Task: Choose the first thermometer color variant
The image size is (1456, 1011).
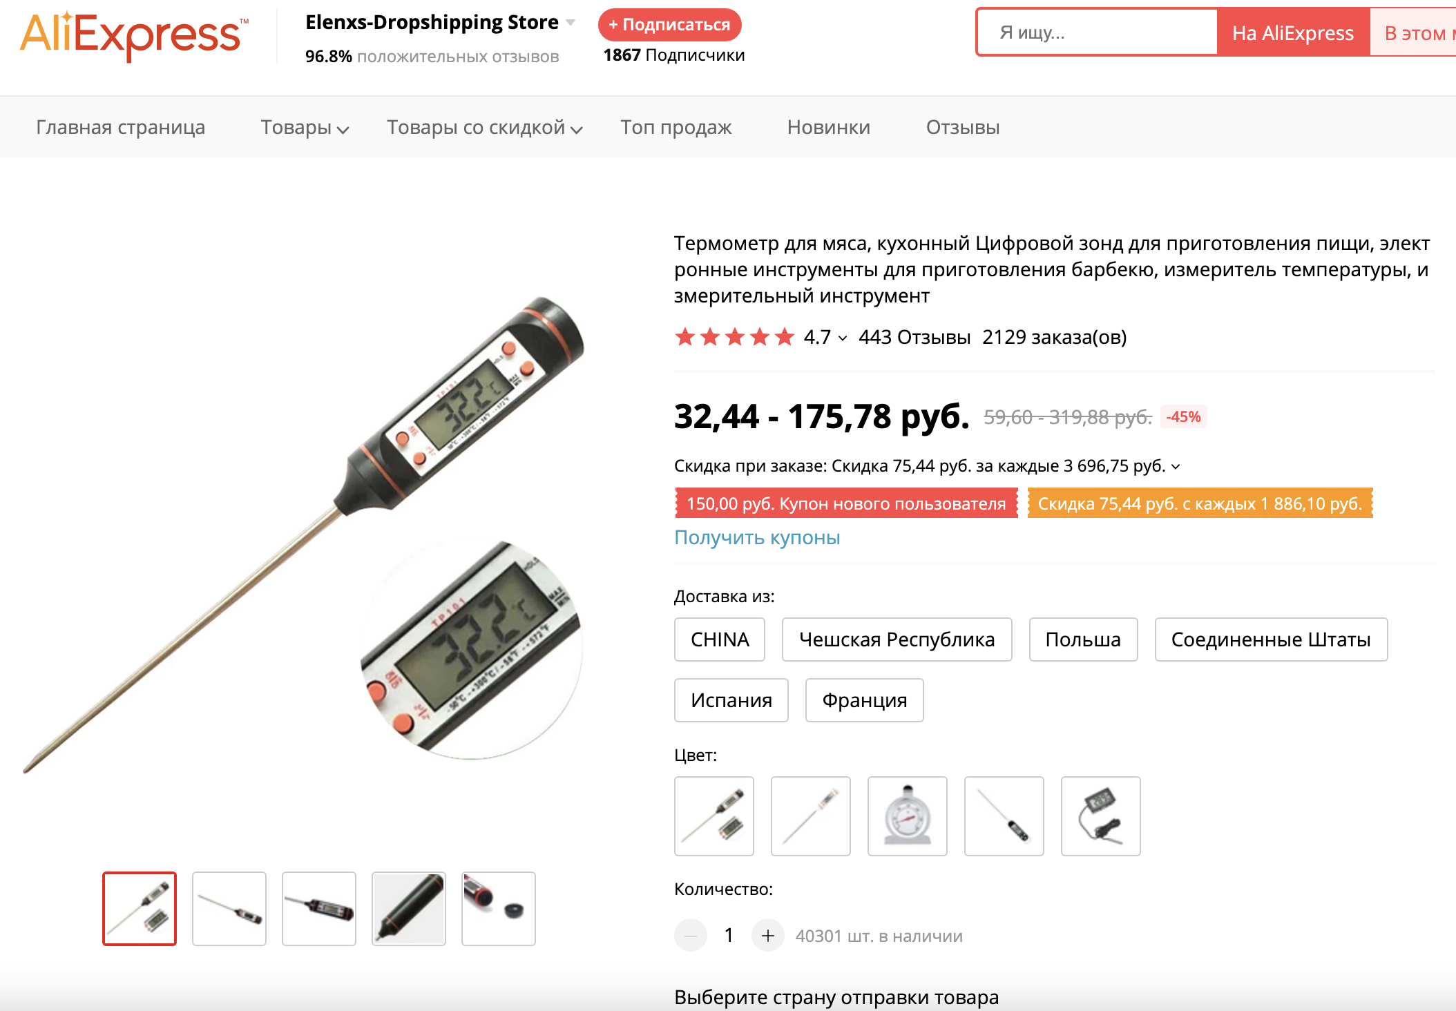Action: [713, 816]
